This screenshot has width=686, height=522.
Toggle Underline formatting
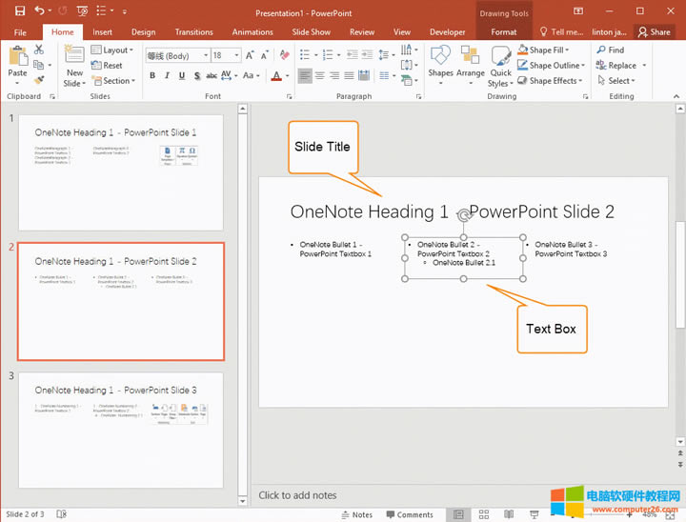[x=183, y=76]
